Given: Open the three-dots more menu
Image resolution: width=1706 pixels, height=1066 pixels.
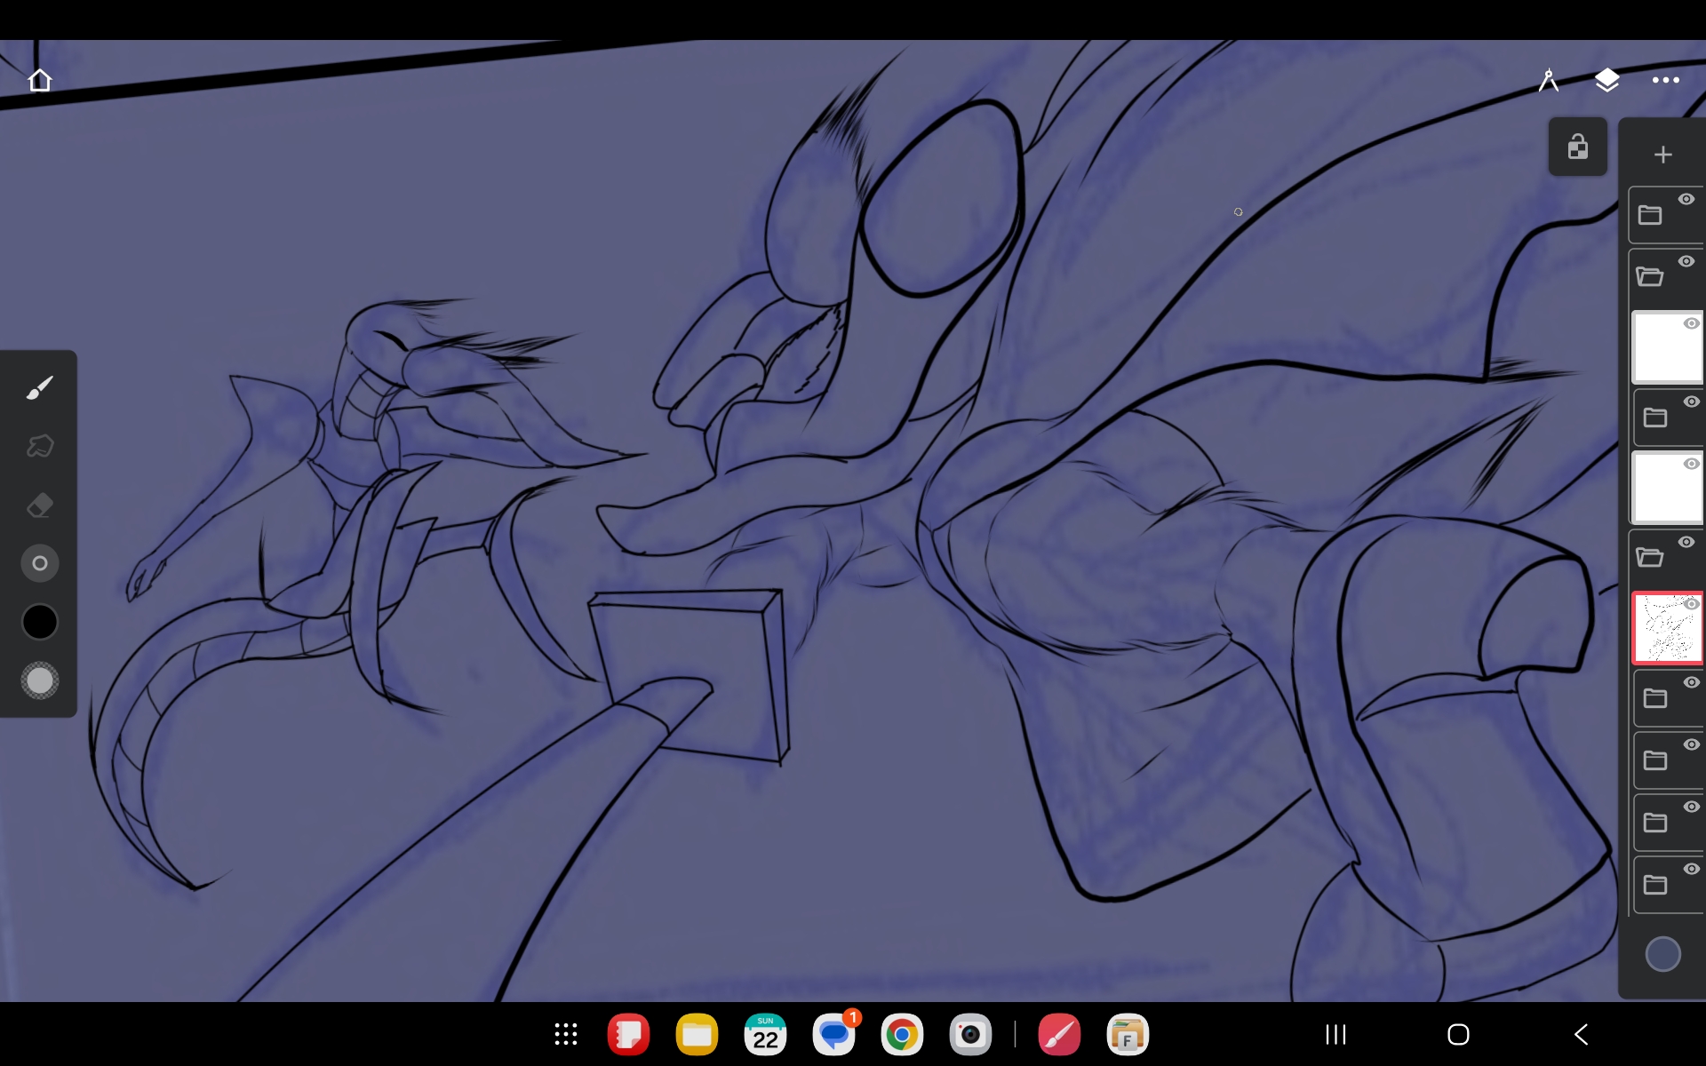Looking at the screenshot, I should tap(1665, 80).
